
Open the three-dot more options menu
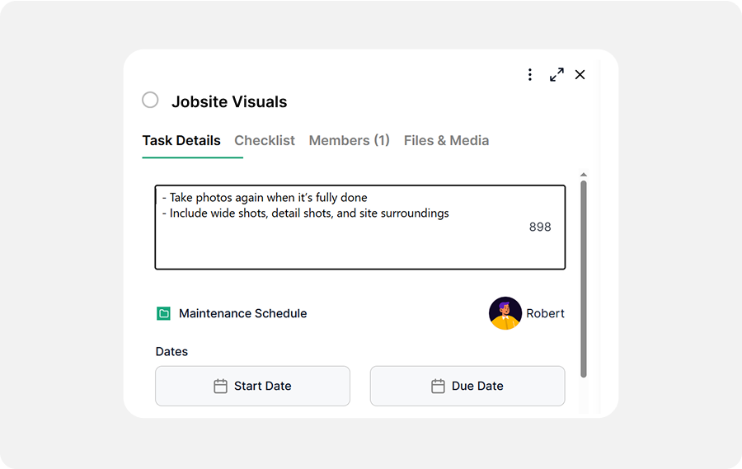tap(530, 75)
